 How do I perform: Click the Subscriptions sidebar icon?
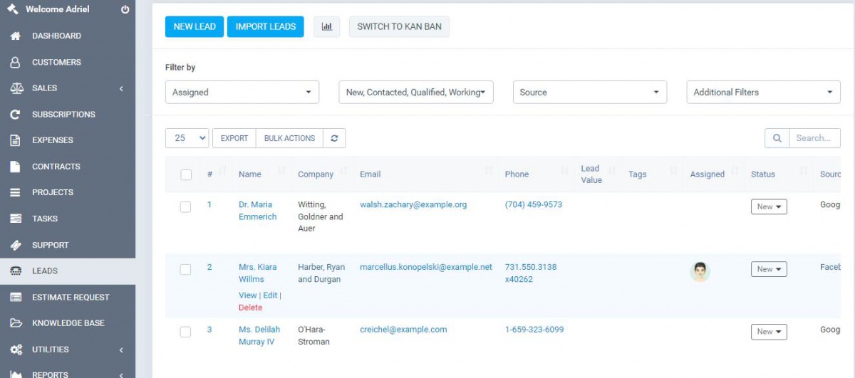(x=15, y=114)
